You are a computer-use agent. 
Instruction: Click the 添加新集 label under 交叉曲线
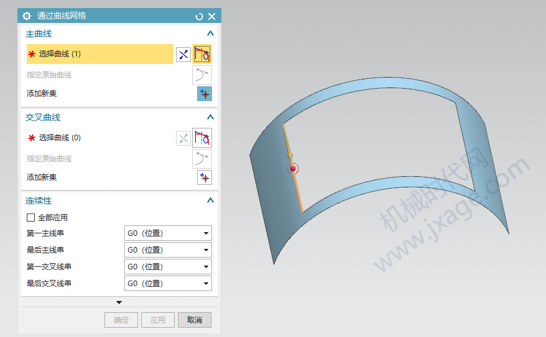(42, 177)
